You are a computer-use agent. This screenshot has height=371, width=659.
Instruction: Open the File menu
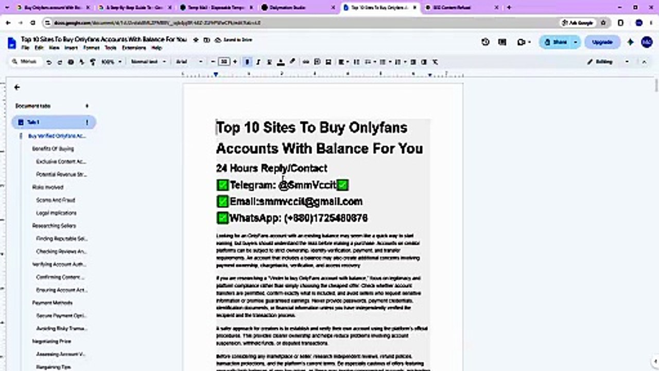point(25,48)
